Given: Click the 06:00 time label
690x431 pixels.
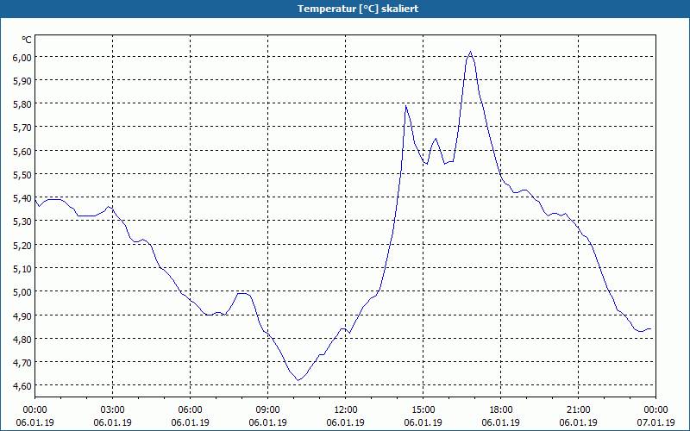Looking at the screenshot, I should [x=190, y=410].
